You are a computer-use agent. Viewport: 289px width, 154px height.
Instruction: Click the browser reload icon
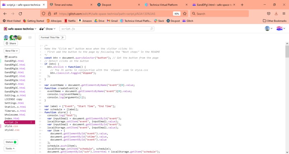pyautogui.click(x=20, y=14)
